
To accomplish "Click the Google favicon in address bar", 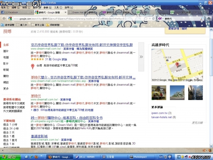I will coord(10,19).
